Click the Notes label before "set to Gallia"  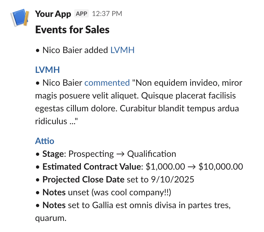coord(54,205)
